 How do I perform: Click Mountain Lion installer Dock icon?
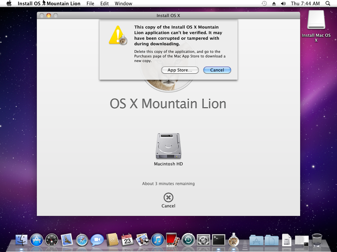(x=234, y=239)
